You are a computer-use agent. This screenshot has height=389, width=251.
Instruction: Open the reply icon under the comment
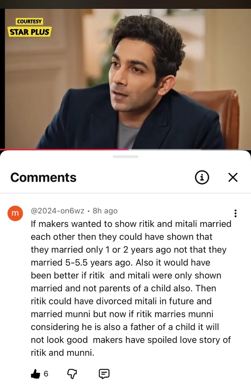(x=104, y=374)
